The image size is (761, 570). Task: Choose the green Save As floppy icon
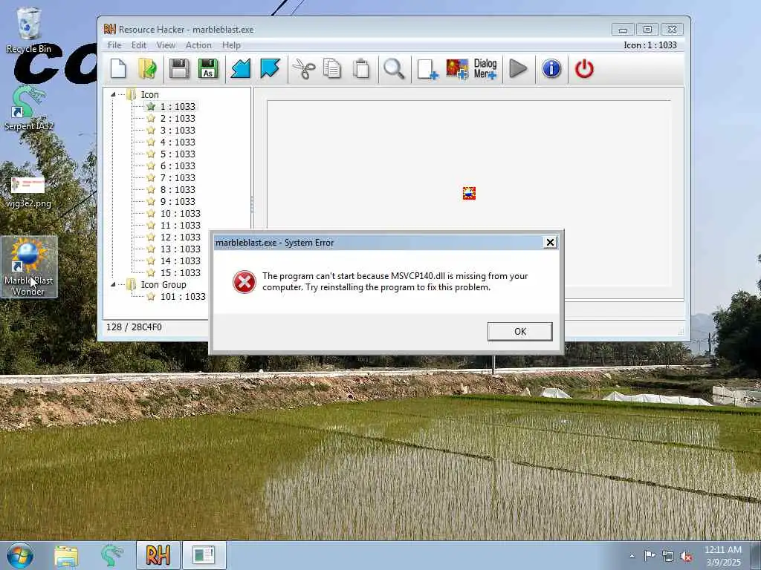tap(208, 69)
